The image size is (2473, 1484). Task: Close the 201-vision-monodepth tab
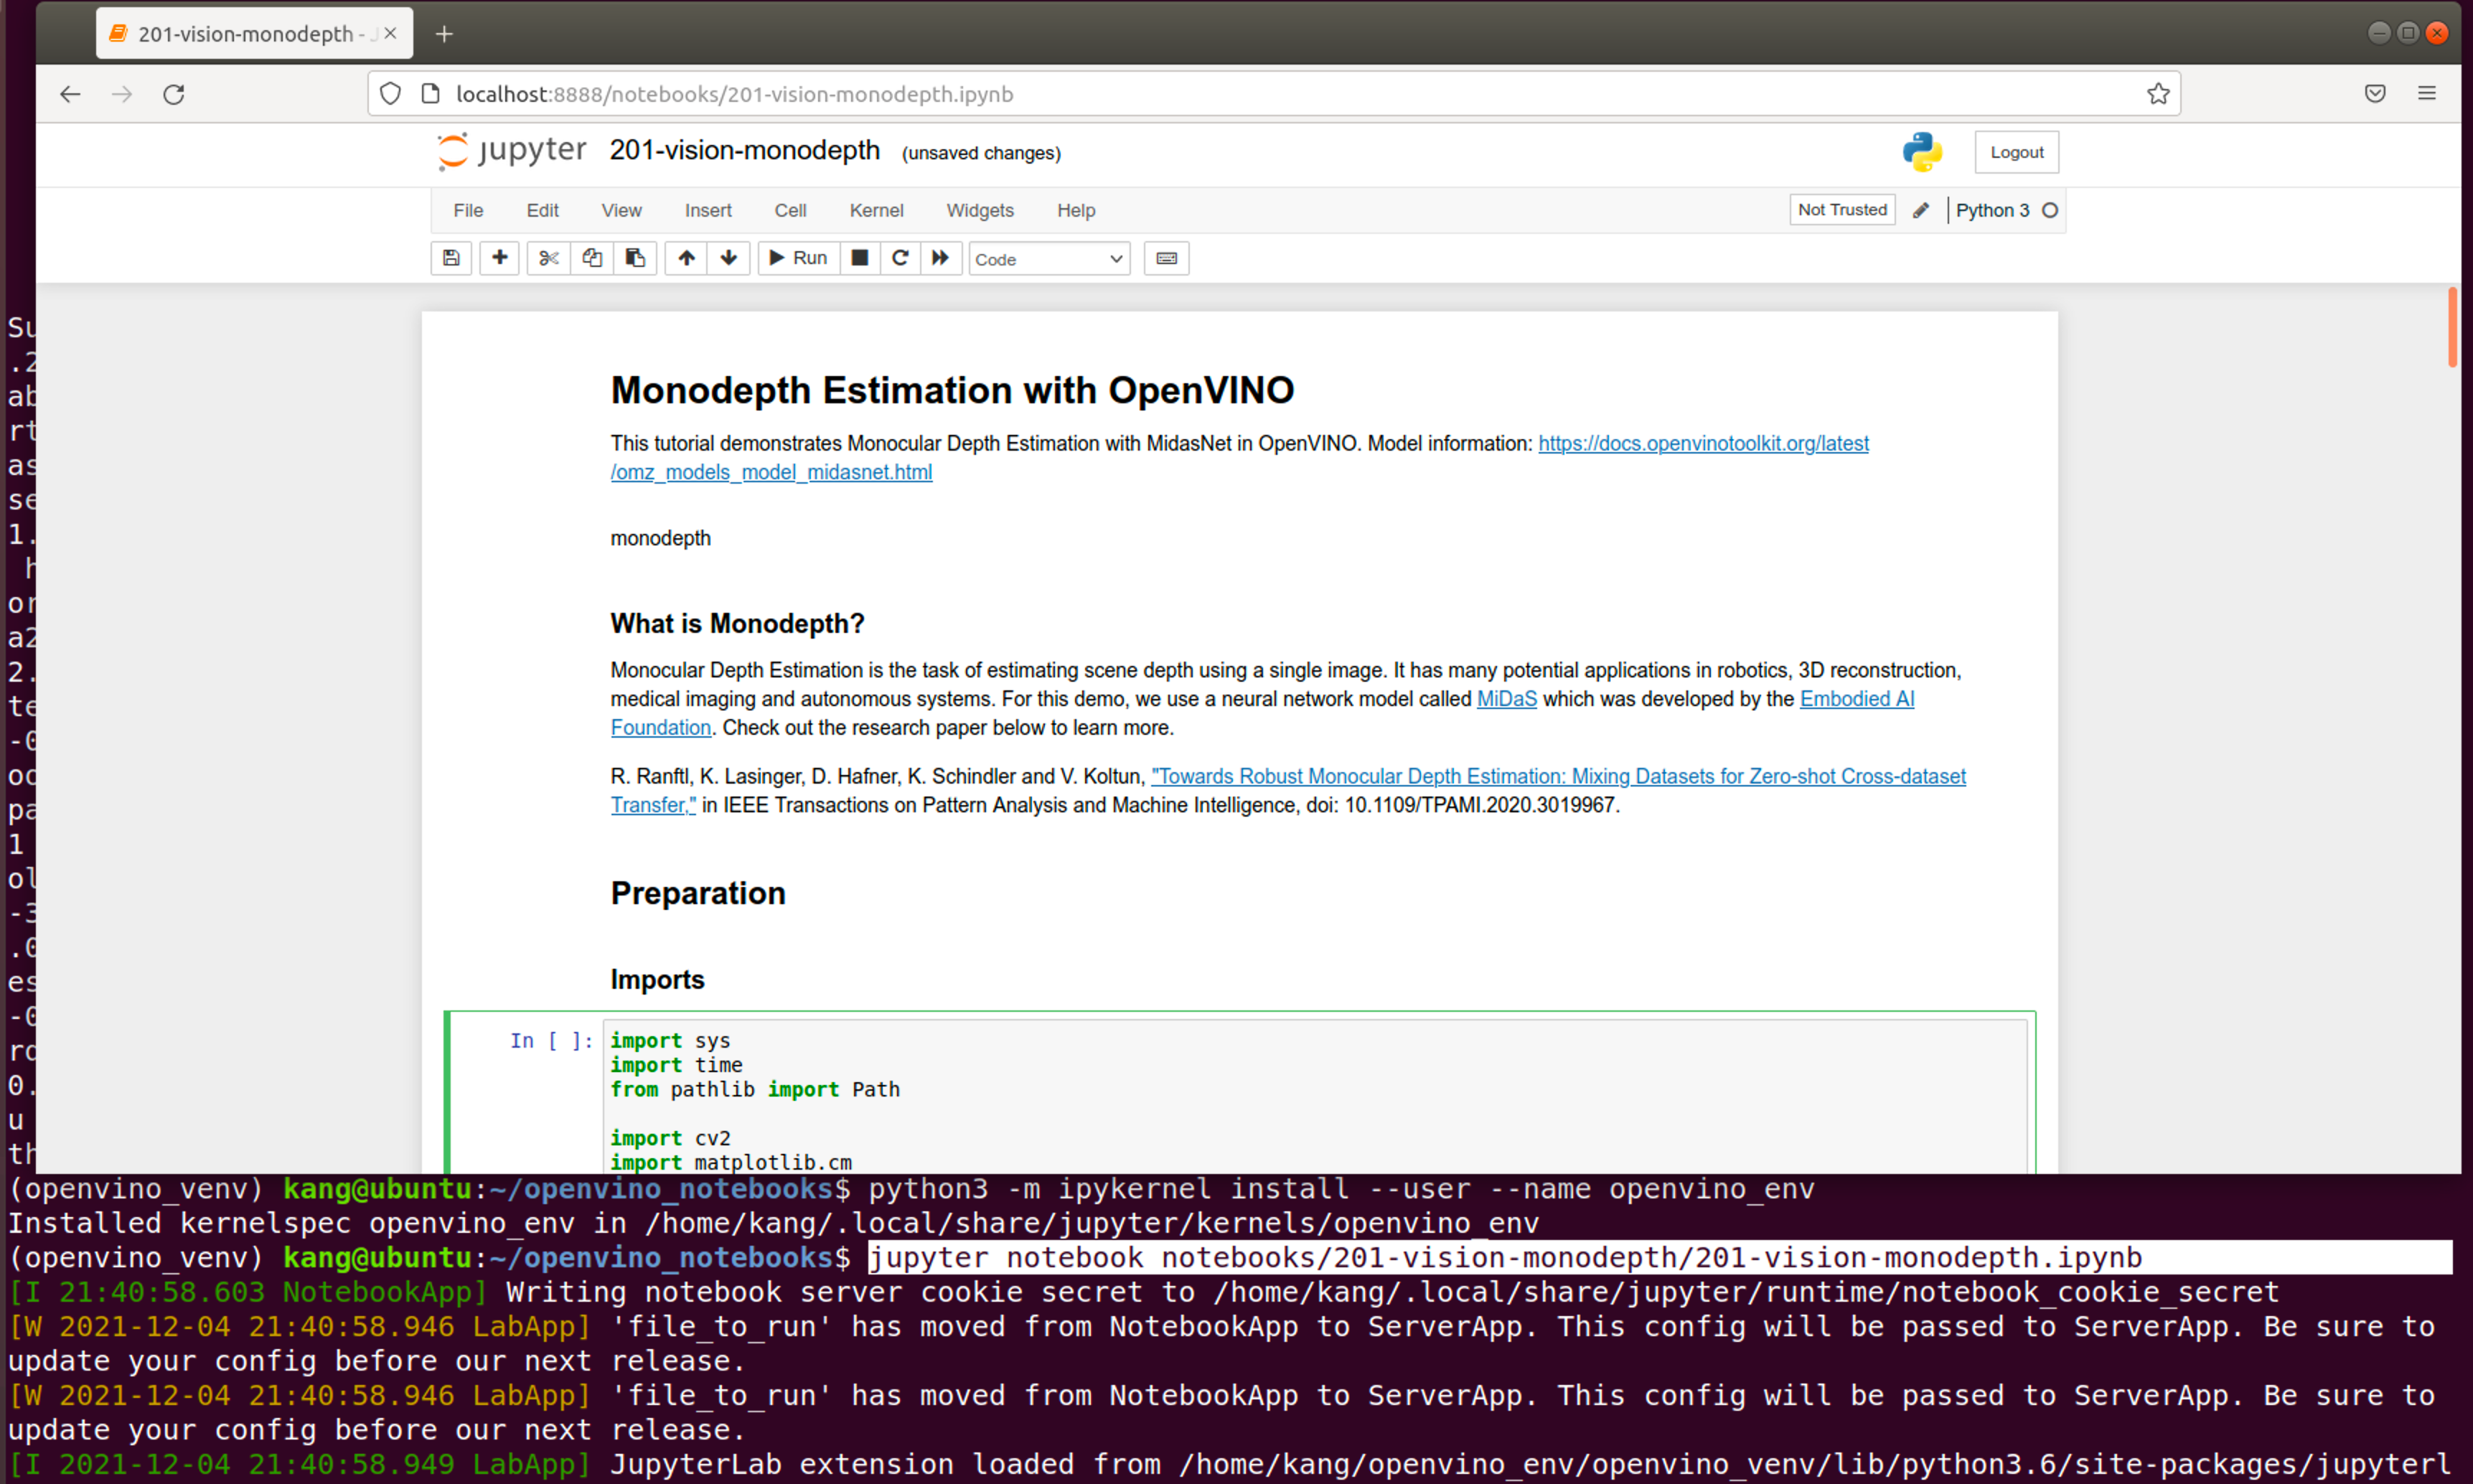tap(390, 34)
